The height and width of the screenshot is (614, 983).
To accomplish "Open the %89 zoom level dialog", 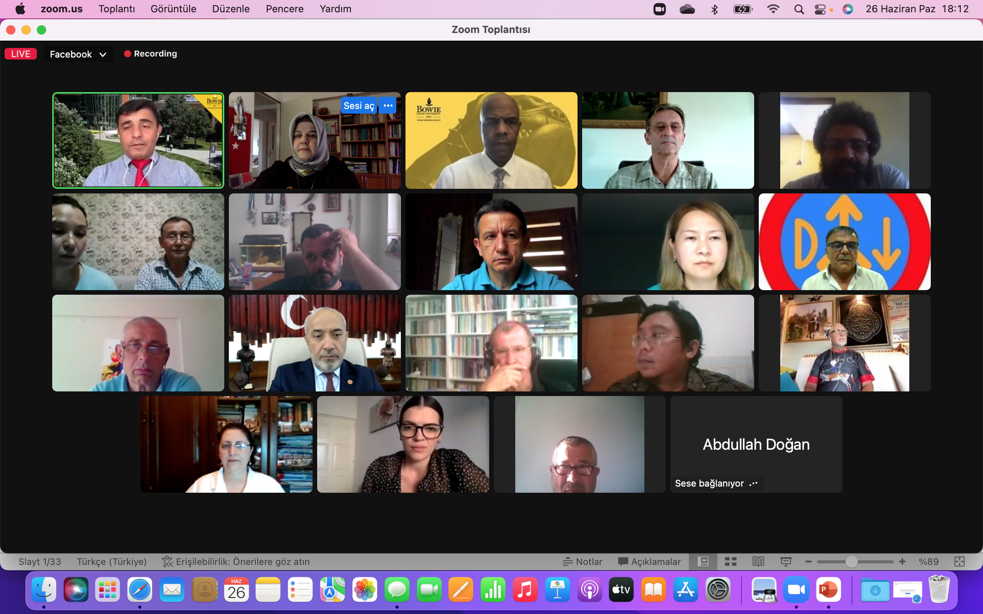I will click(928, 561).
